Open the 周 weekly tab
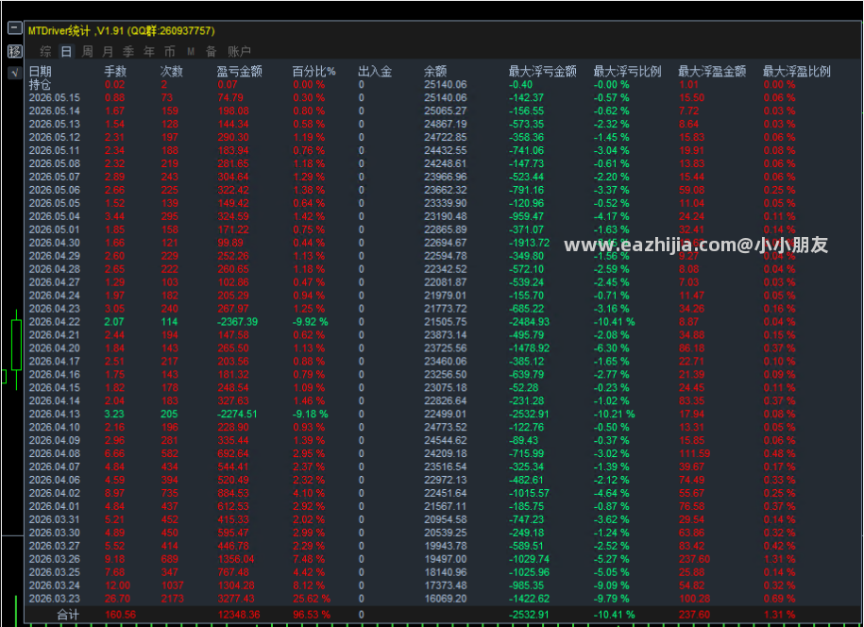This screenshot has height=627, width=864. point(87,51)
